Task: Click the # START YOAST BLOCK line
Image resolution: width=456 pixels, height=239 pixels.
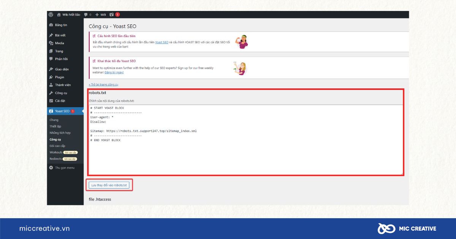Action: 107,108
